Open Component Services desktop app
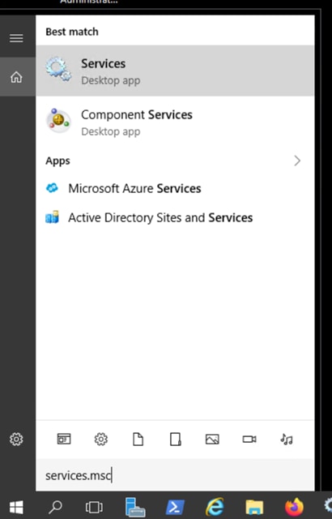Image resolution: width=332 pixels, height=519 pixels. click(175, 122)
